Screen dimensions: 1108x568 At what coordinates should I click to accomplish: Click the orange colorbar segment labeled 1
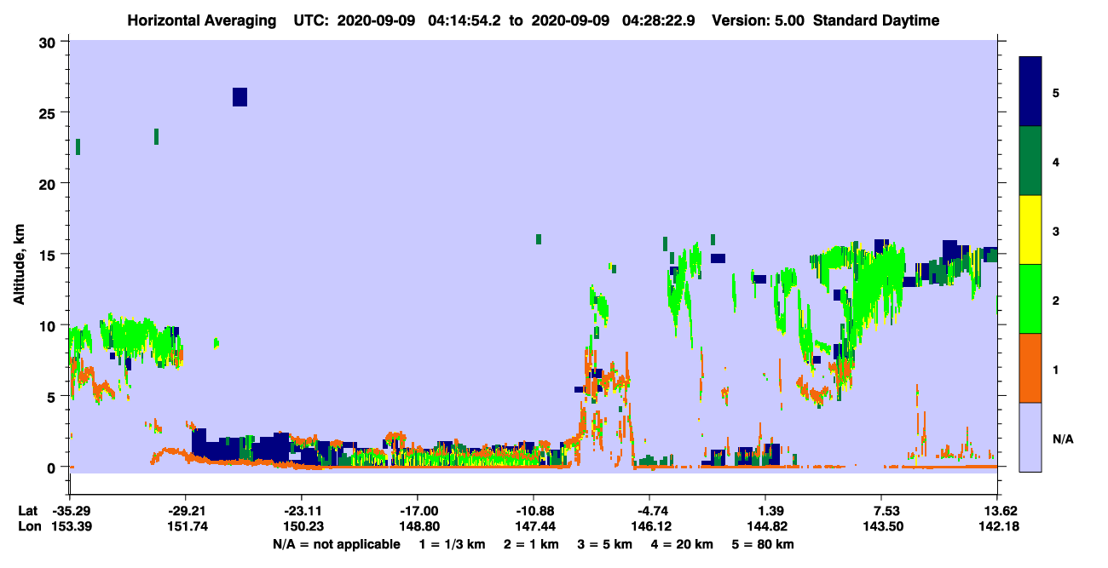click(1030, 368)
